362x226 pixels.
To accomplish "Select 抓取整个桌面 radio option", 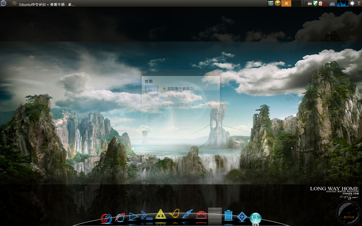I will [x=164, y=89].
